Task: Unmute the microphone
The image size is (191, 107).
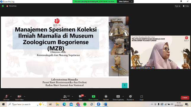Action: click(6, 98)
